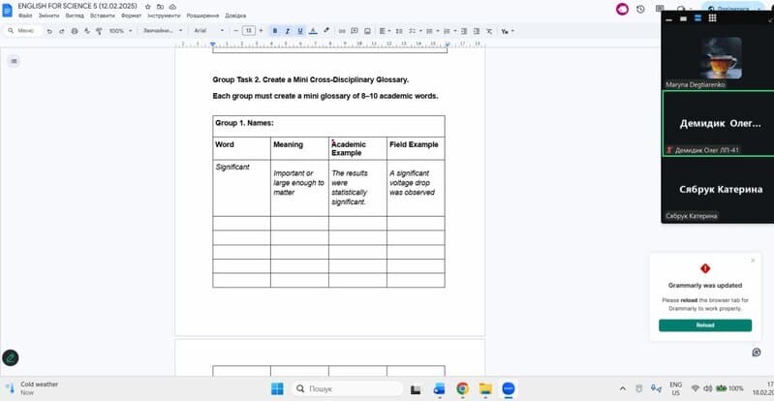Check the cloud save status icon
The height and width of the screenshot is (401, 774).
172,7
